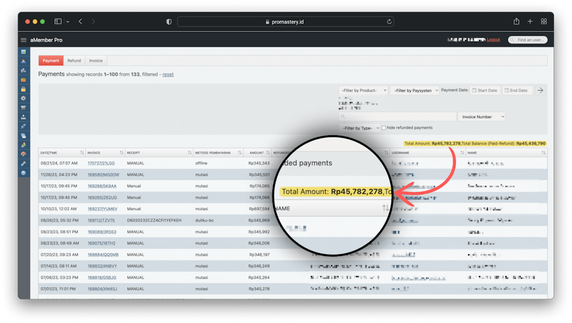Click Safari's Share icon
The width and height of the screenshot is (572, 323).
[516, 21]
